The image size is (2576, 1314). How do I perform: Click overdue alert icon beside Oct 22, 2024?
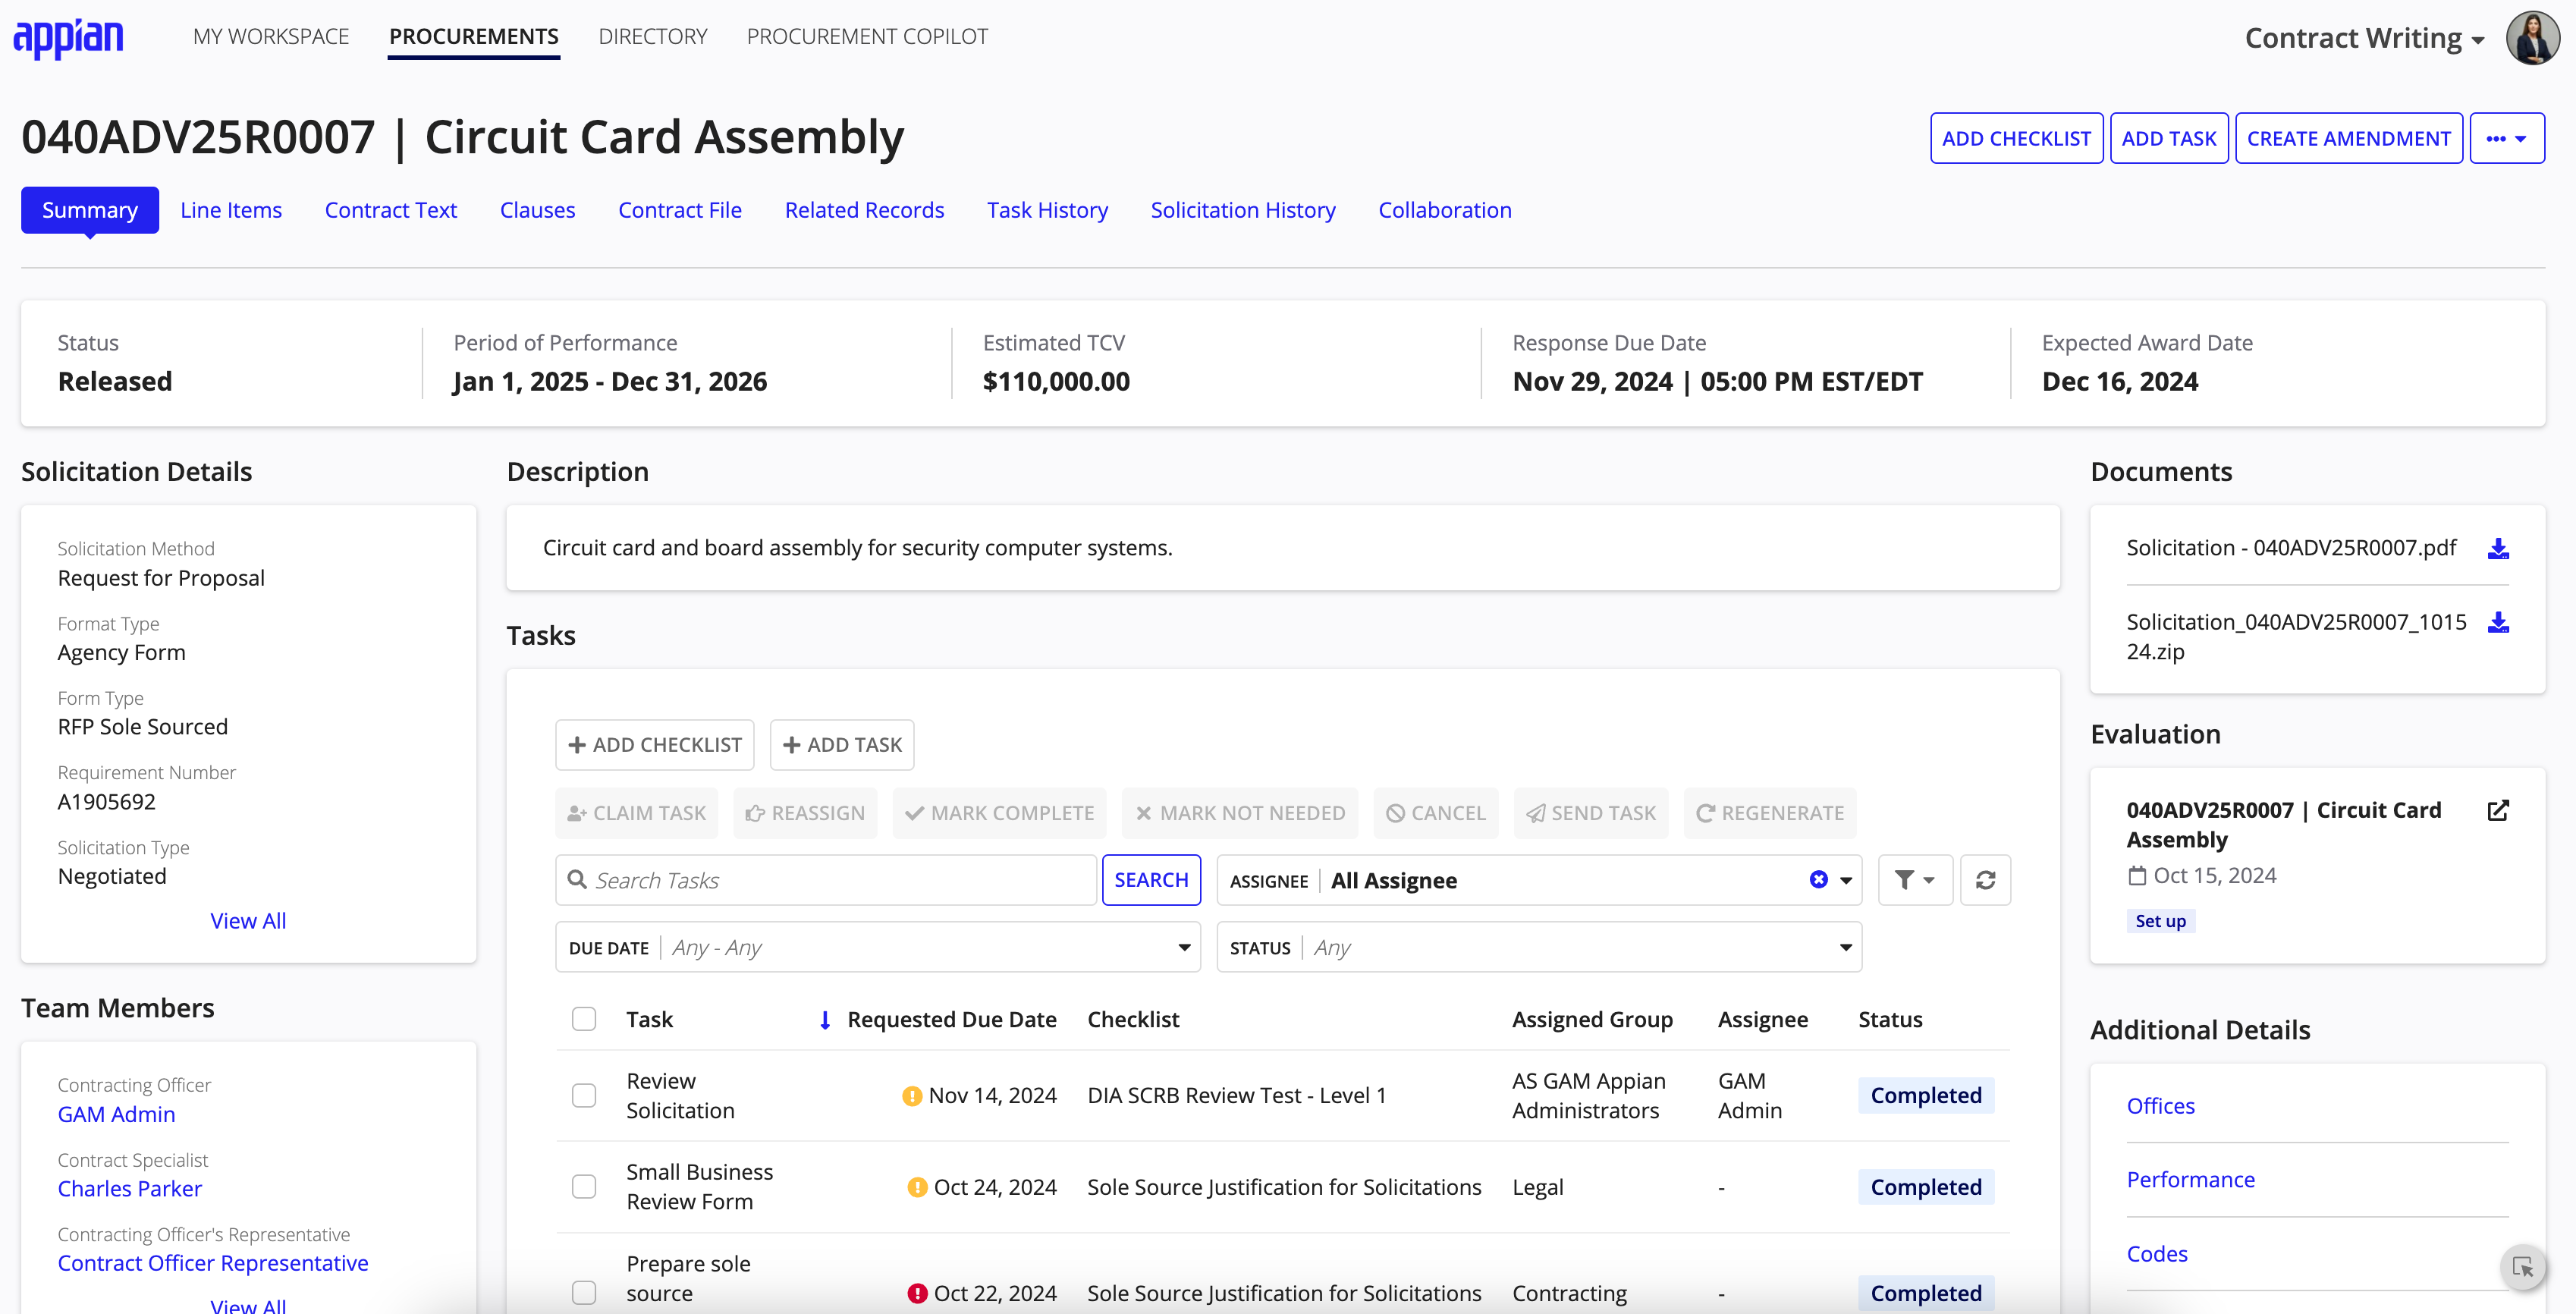click(916, 1293)
